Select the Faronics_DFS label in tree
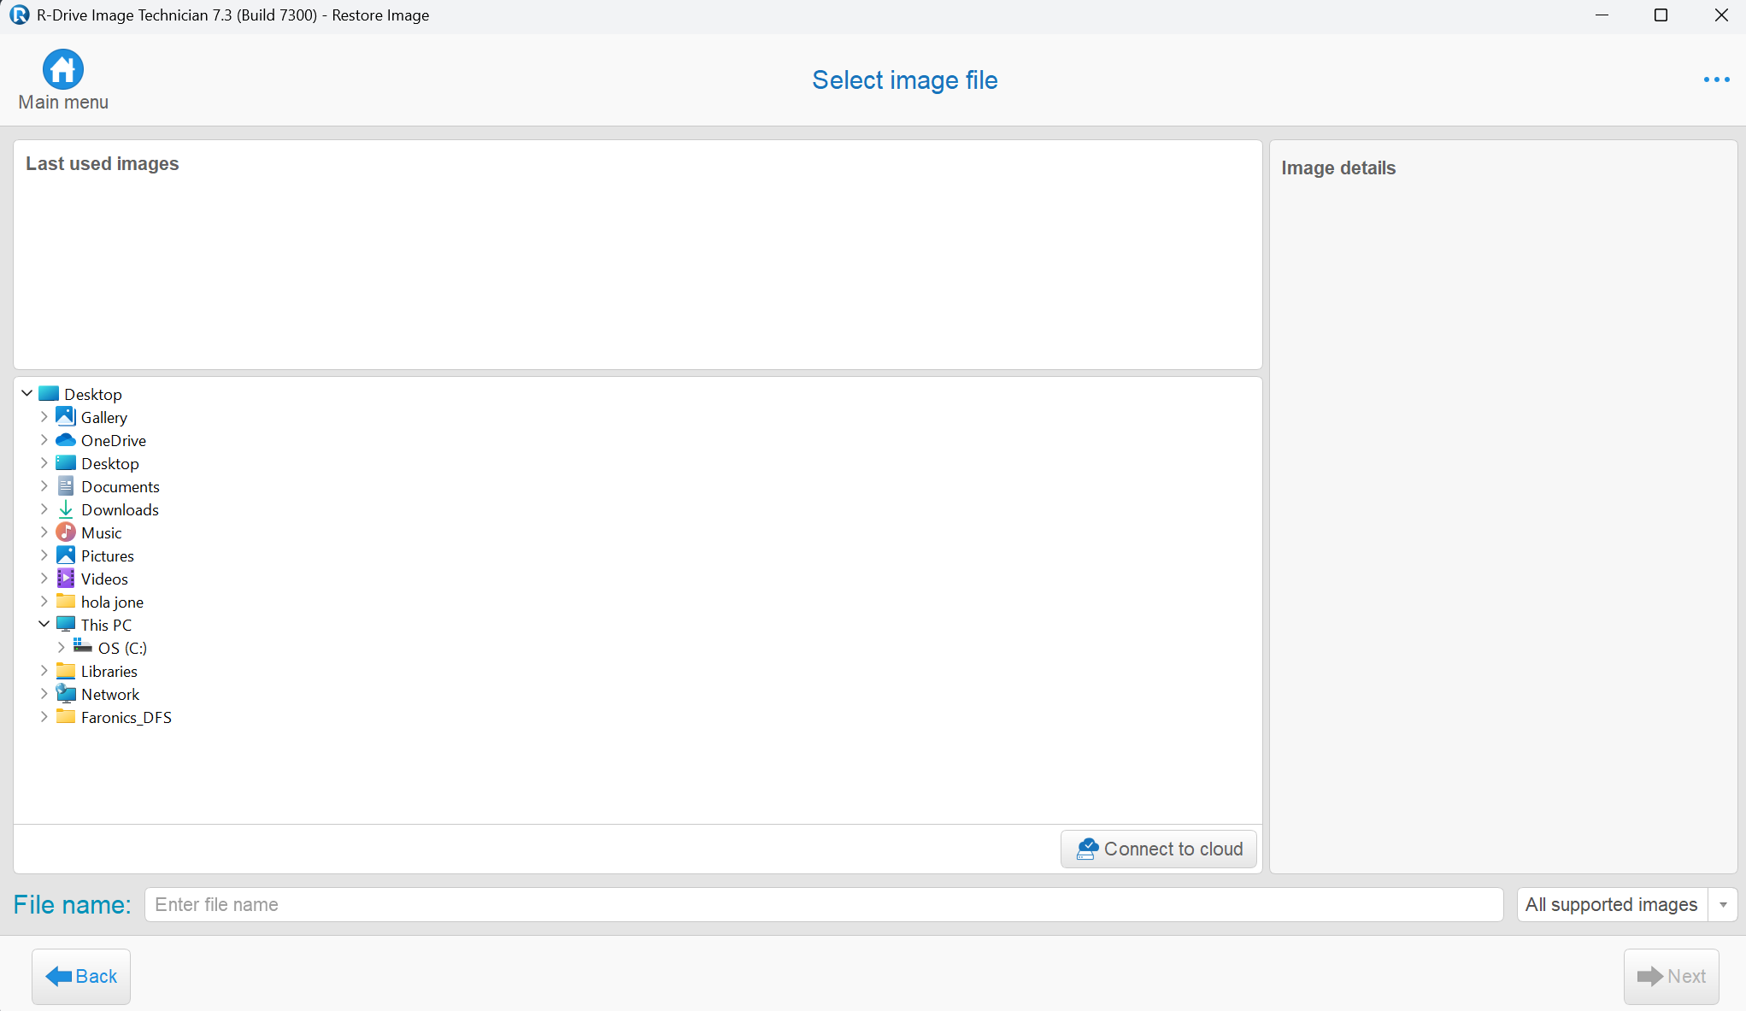This screenshot has height=1011, width=1746. point(126,717)
